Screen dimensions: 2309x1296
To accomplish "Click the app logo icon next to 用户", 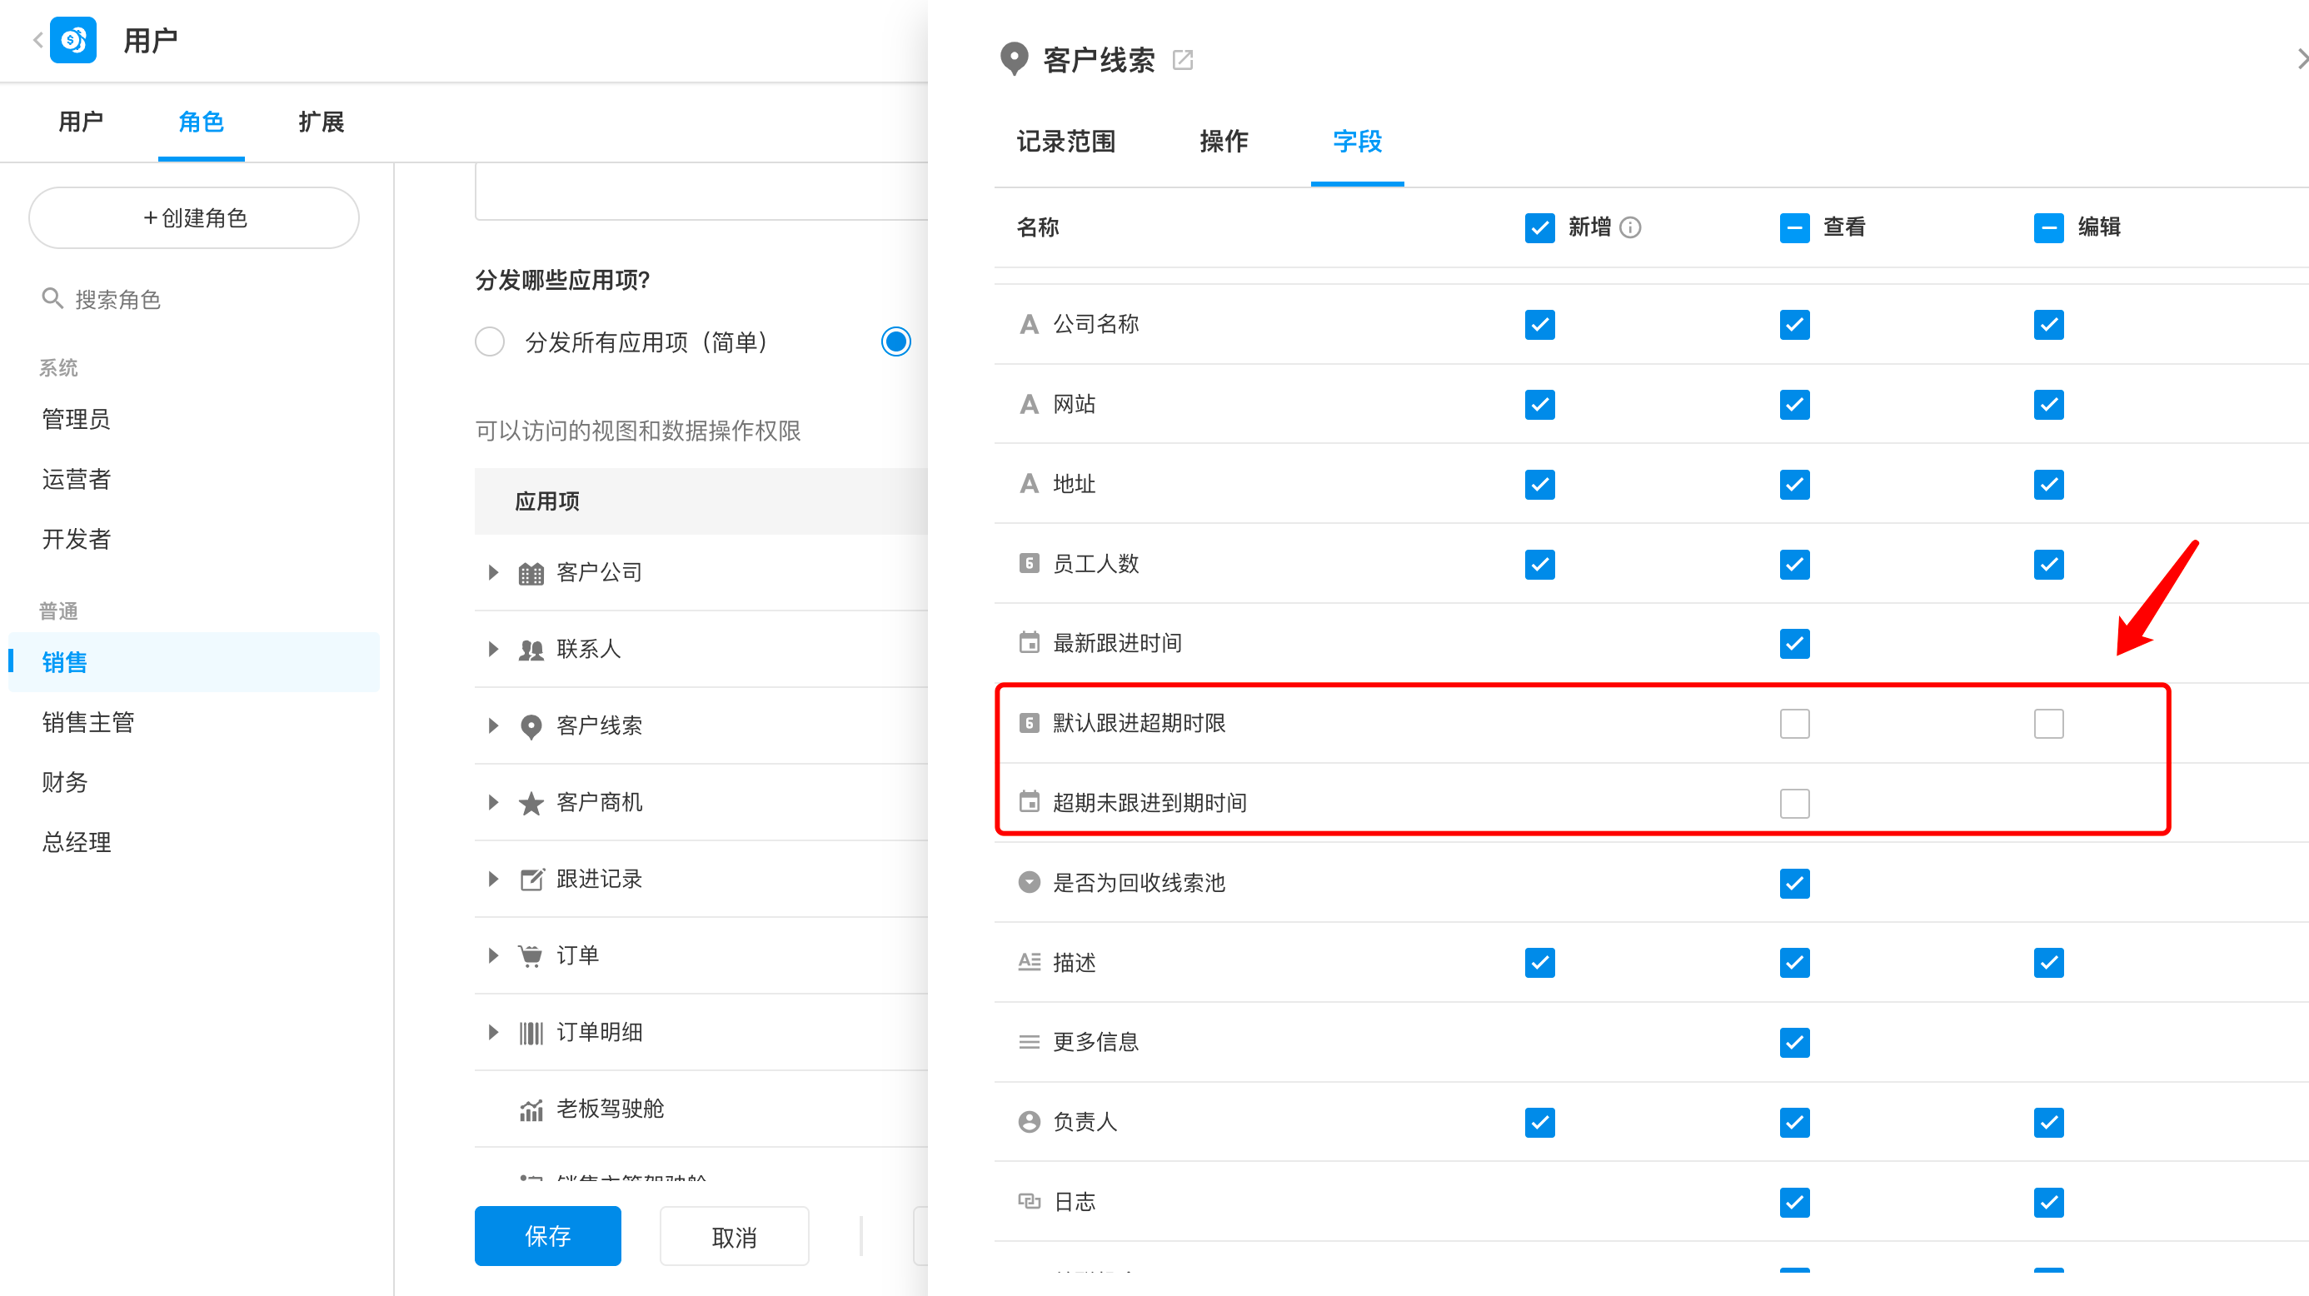I will coord(73,40).
